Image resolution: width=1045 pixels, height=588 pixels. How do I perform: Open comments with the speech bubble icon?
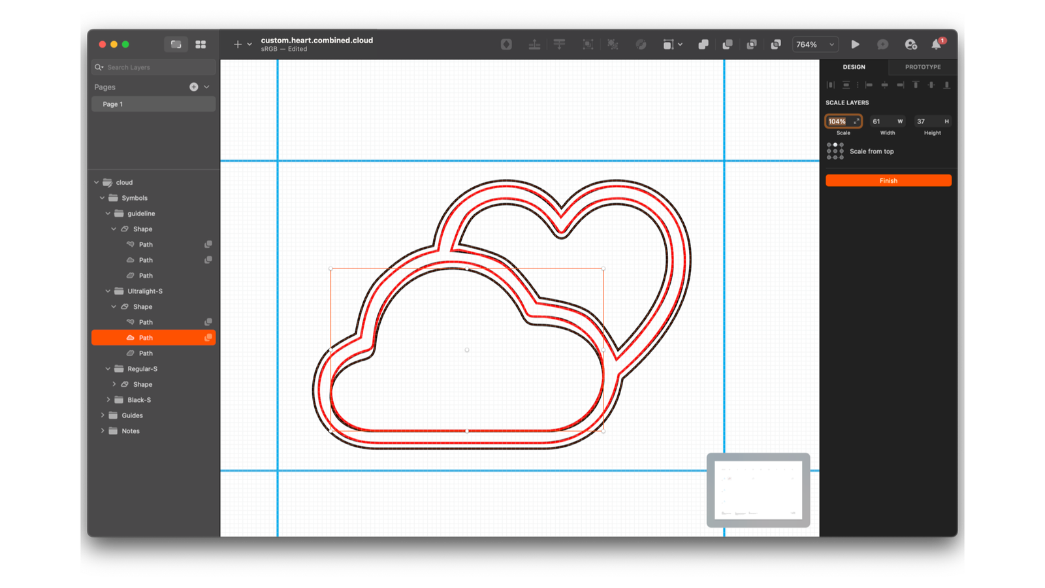coord(883,44)
